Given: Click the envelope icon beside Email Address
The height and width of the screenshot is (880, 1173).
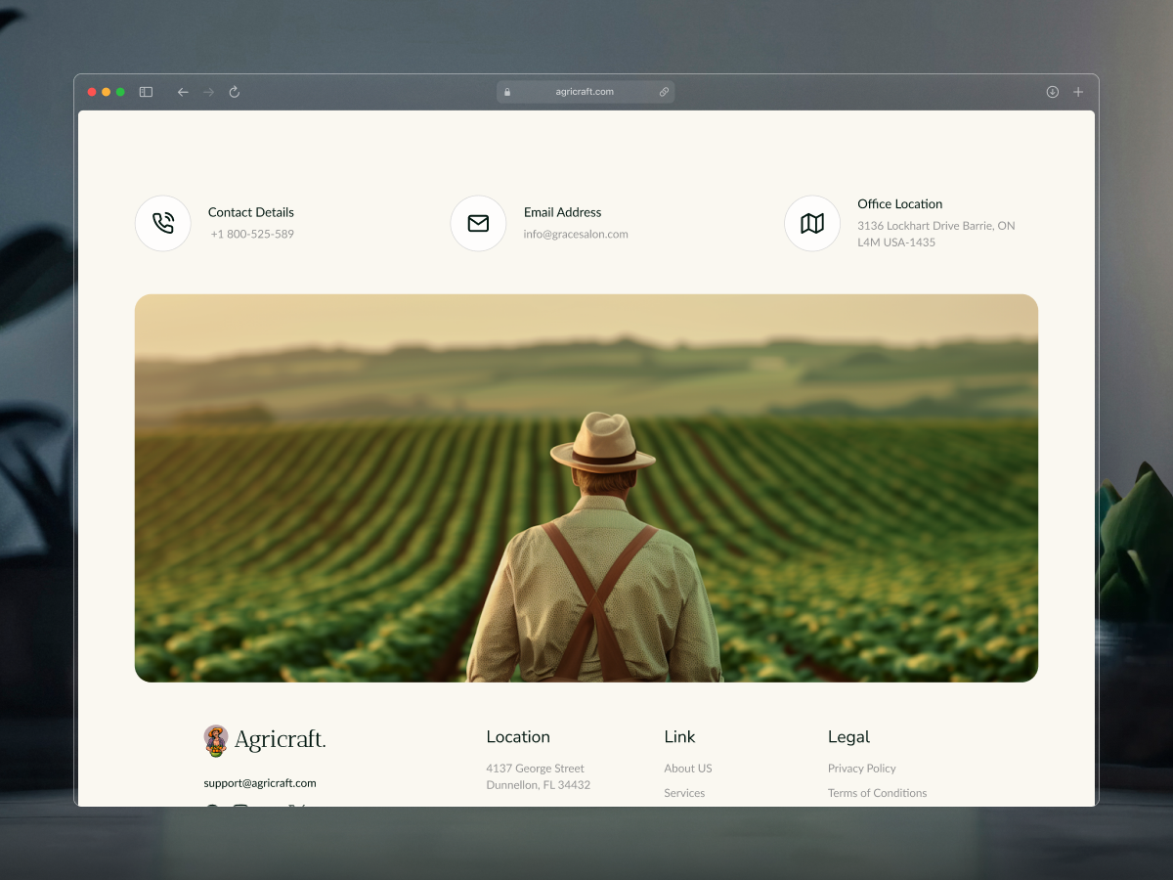Looking at the screenshot, I should (x=478, y=223).
